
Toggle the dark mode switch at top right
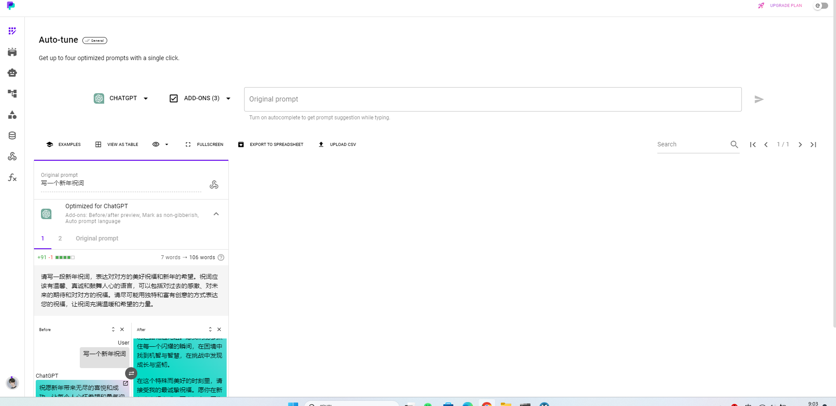821,6
